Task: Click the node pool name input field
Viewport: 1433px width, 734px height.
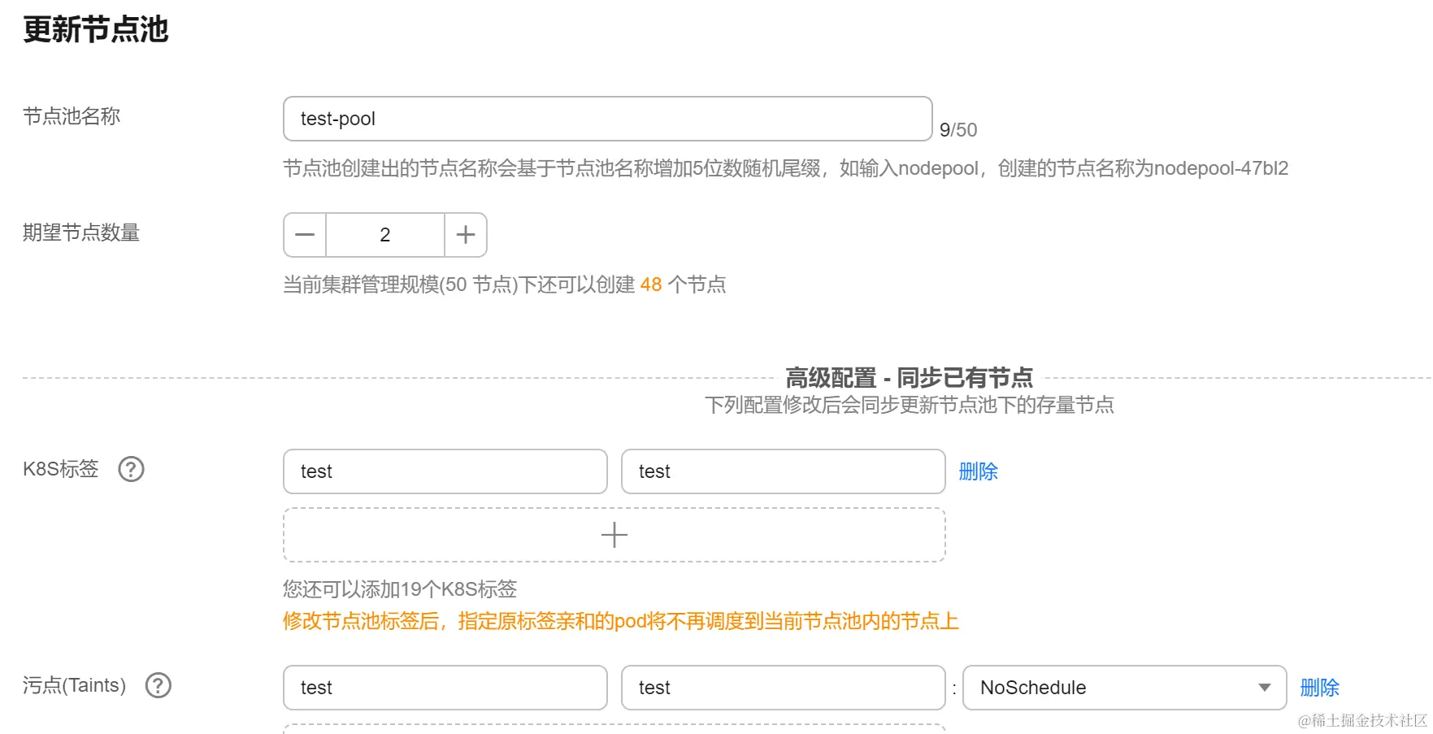Action: [x=607, y=119]
